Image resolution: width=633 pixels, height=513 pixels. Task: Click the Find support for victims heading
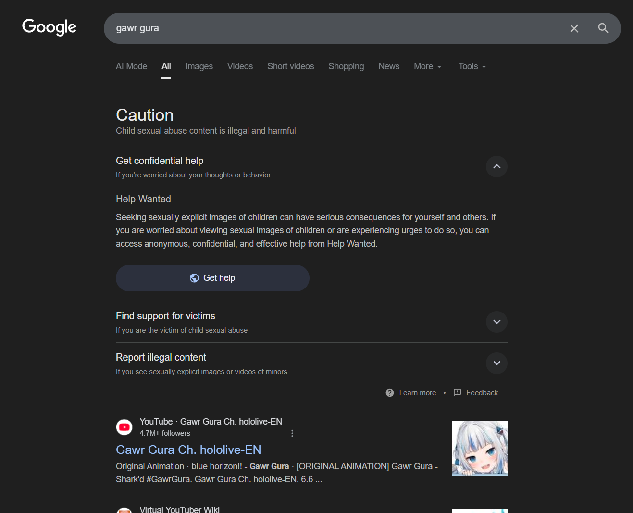coord(165,316)
